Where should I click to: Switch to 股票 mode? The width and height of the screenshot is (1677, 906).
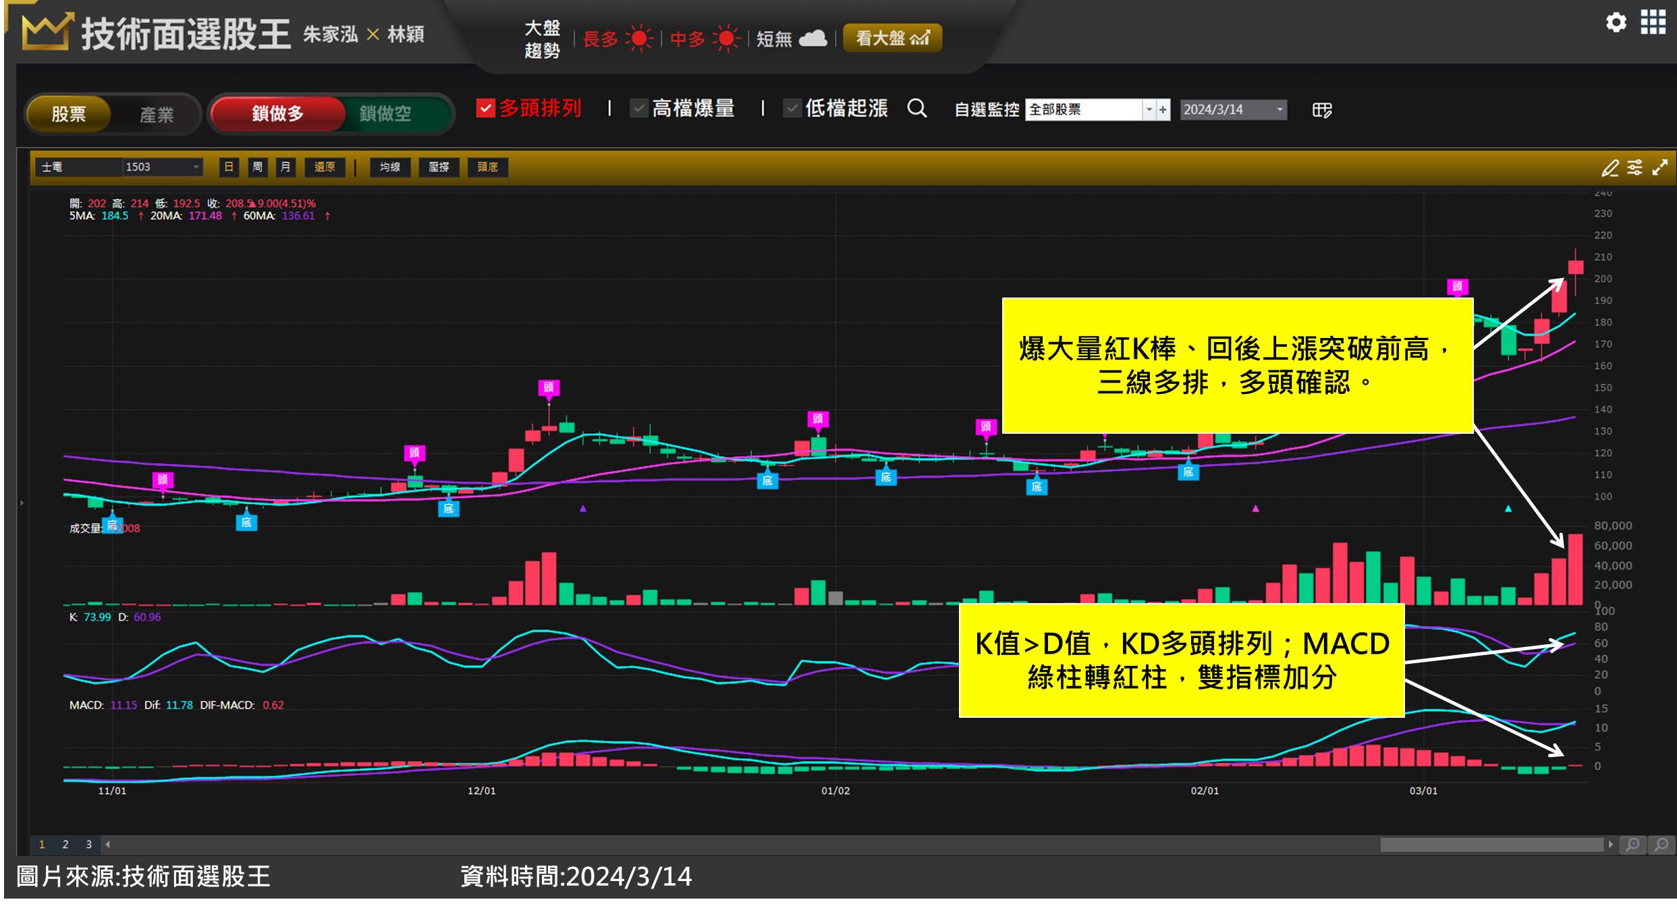tap(69, 114)
